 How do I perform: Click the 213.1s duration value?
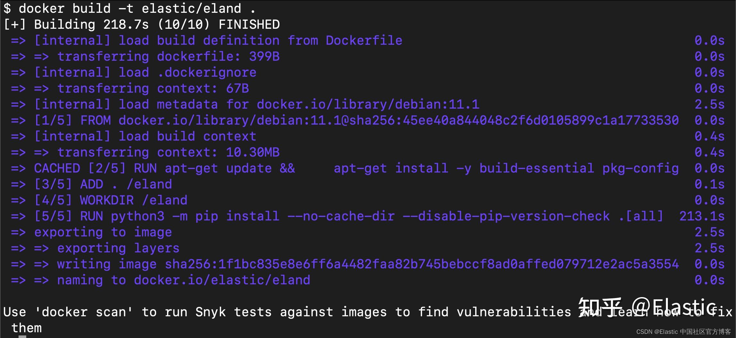(702, 216)
